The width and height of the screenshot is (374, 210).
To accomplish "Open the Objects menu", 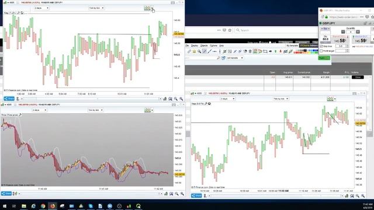I will point(204,45).
